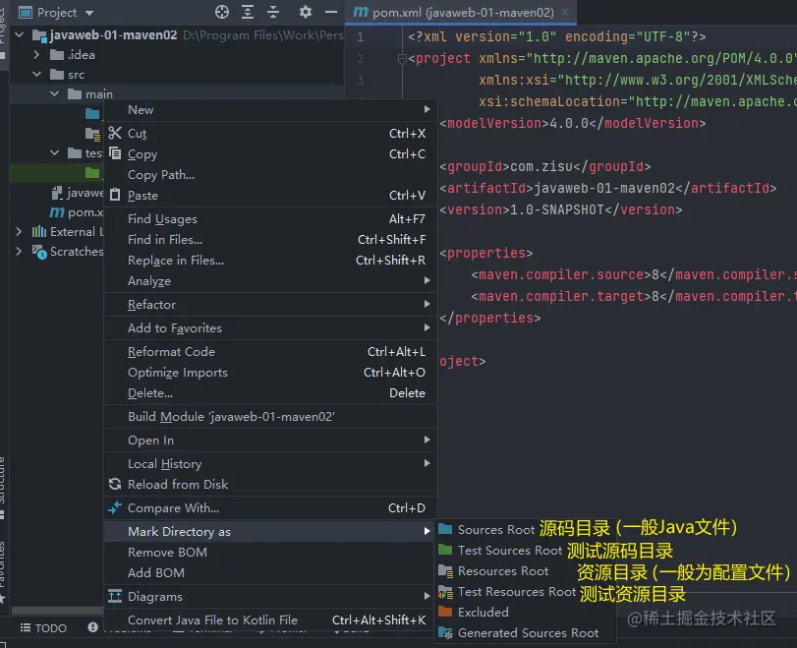Open the Analyze submenu
The image size is (797, 648).
coord(270,281)
